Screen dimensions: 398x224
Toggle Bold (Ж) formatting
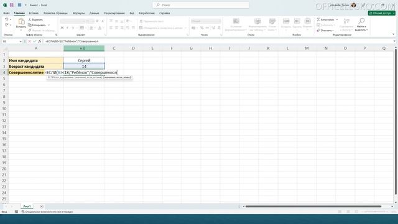[62, 27]
